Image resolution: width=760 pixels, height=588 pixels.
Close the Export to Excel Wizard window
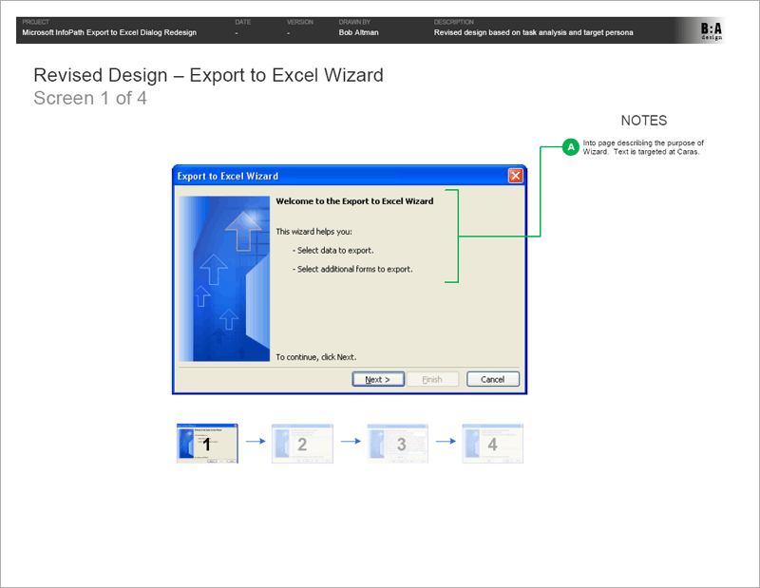[x=515, y=176]
